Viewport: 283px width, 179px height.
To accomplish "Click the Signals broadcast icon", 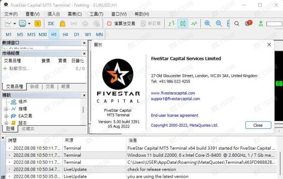I will click(74, 24).
